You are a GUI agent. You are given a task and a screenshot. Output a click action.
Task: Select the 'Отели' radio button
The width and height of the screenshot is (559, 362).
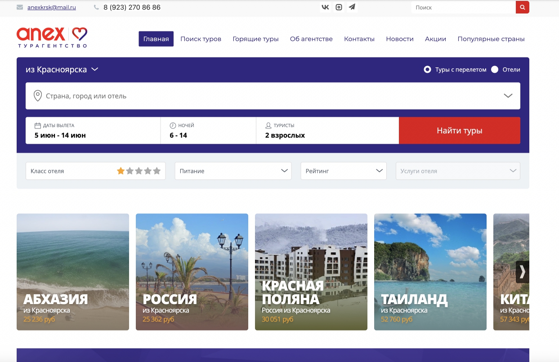(x=495, y=70)
